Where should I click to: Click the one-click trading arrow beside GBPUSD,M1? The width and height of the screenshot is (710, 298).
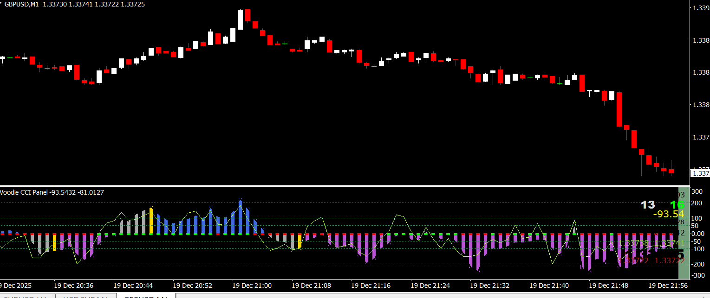[1, 4]
